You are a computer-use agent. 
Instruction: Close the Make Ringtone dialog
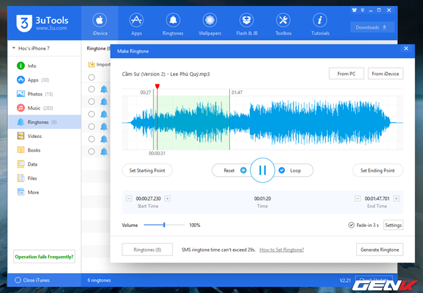pos(406,48)
